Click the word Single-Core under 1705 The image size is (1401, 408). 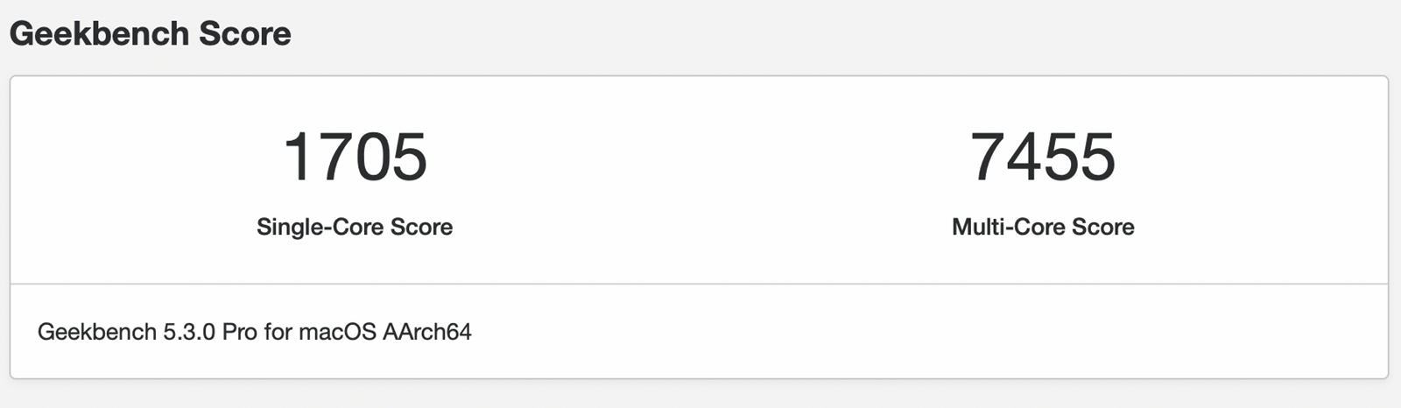320,227
